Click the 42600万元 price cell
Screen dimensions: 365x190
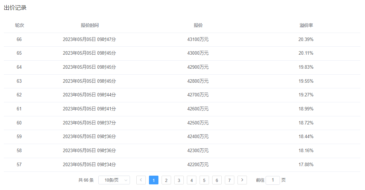point(198,109)
